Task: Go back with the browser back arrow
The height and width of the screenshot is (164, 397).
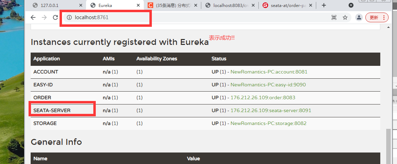Action: (33, 17)
